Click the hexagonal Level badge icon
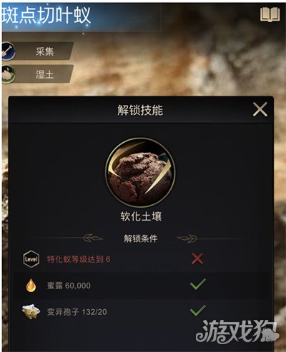This screenshot has width=286, height=352. click(31, 259)
